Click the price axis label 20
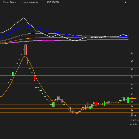The image size is (139, 139). pyautogui.click(x=132, y=114)
